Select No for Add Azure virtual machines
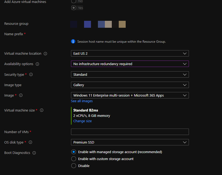This screenshot has width=222, height=175. (x=74, y=1)
